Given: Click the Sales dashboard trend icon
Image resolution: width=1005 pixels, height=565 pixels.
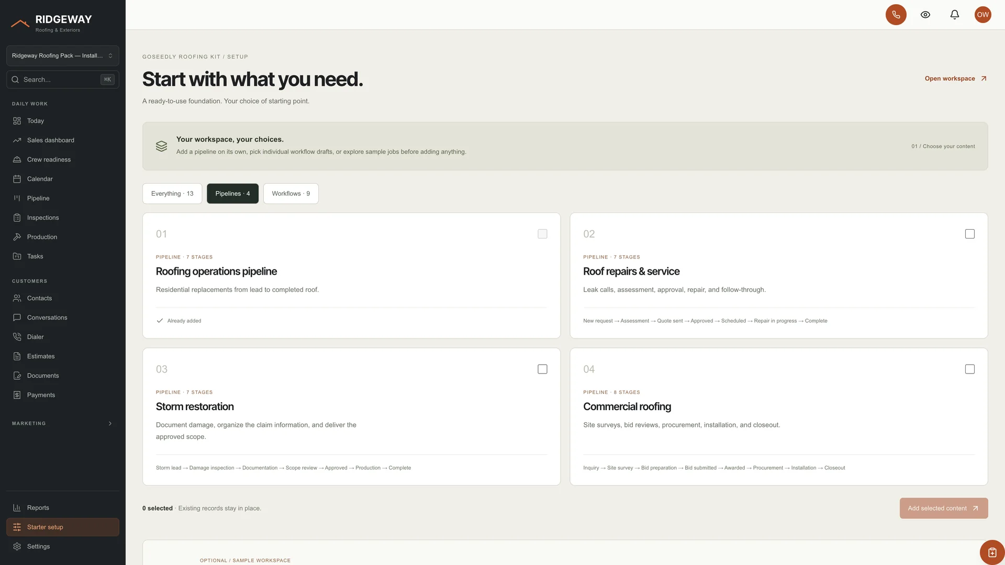Looking at the screenshot, I should [x=17, y=140].
